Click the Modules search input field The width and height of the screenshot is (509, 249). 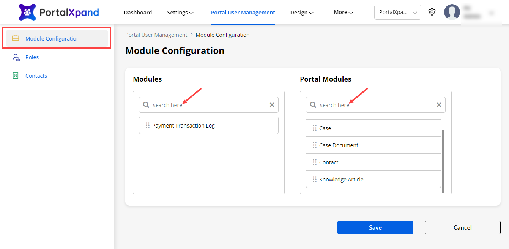[x=209, y=105]
